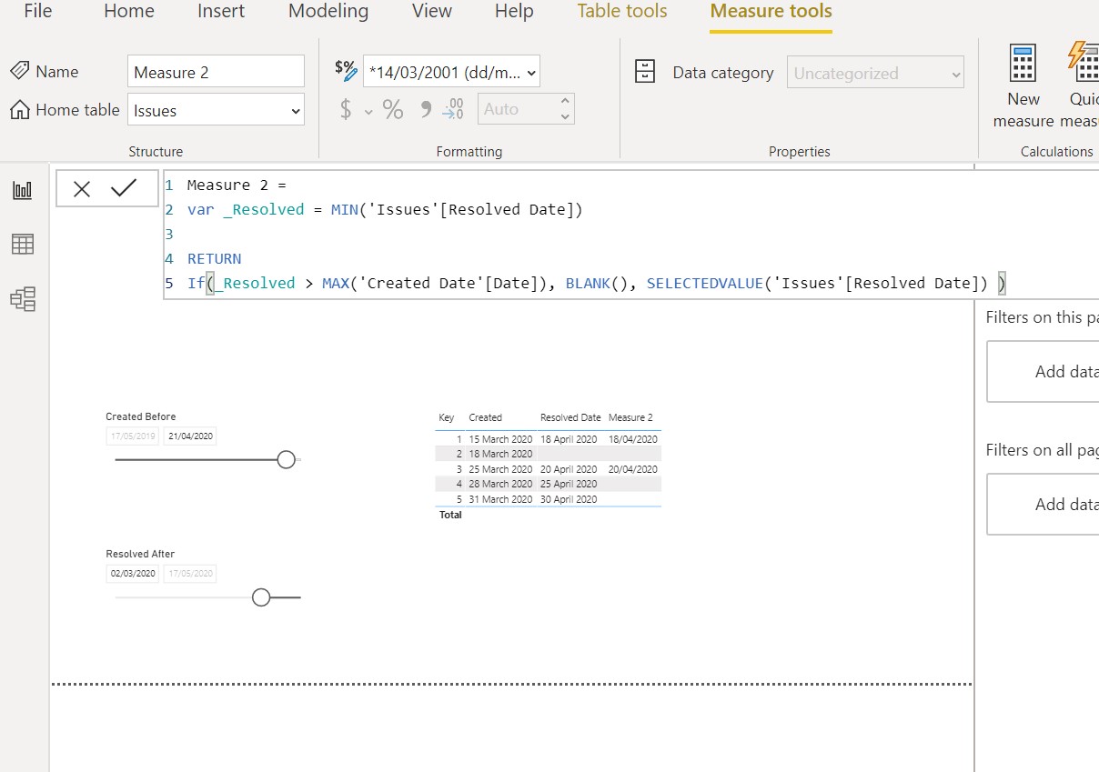Click the format type icon
The width and height of the screenshot is (1099, 772).
pyautogui.click(x=347, y=69)
